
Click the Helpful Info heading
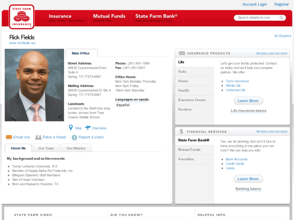pos(212,215)
